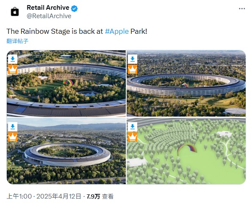Download the top-right aerial image
The width and height of the screenshot is (252, 207).
pos(133,59)
